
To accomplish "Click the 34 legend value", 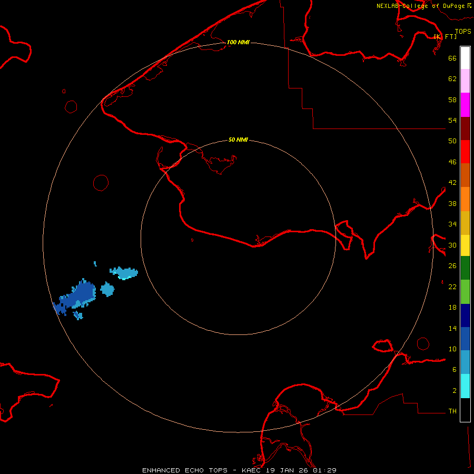I will tap(452, 224).
